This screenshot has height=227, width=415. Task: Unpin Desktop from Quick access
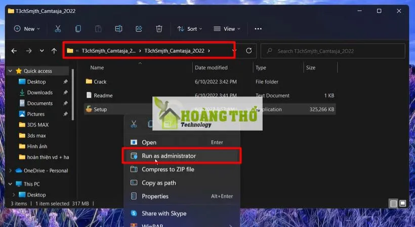[65, 82]
